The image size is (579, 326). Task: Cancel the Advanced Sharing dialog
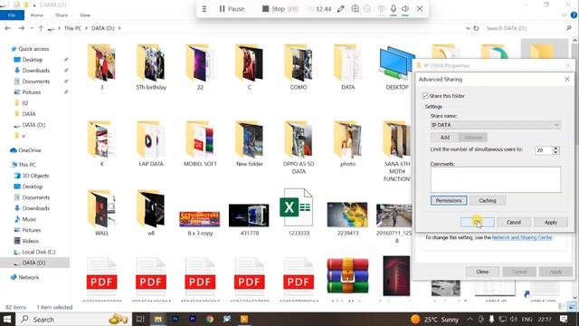514,222
